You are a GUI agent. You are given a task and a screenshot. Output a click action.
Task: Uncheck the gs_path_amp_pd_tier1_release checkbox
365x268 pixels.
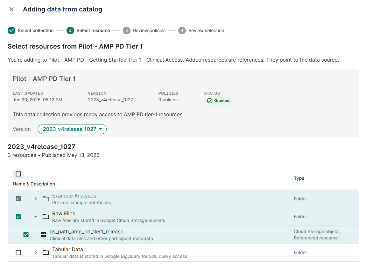click(26, 235)
